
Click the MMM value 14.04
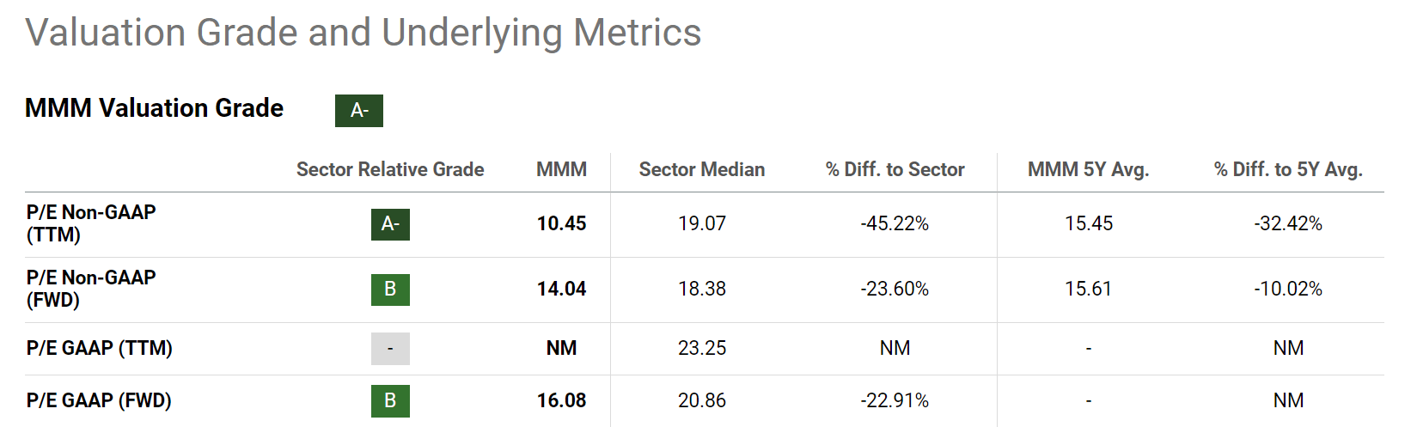tap(561, 290)
